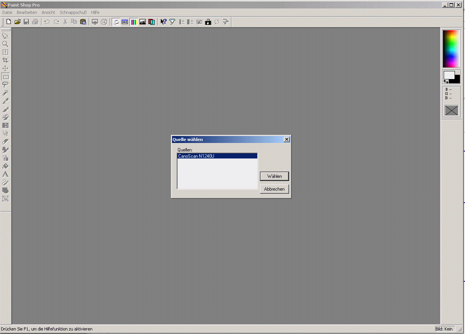Select the Crop tool
This screenshot has width=465, height=334.
click(5, 60)
